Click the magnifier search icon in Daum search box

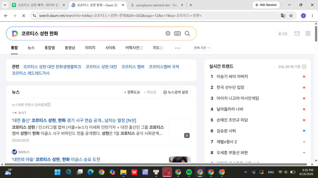(187, 33)
